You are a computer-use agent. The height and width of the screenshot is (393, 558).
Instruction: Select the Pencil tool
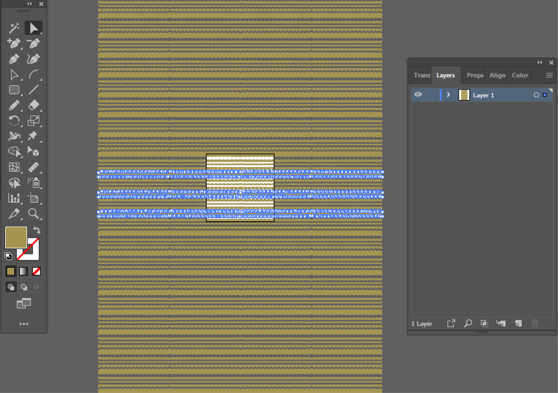pos(14,106)
